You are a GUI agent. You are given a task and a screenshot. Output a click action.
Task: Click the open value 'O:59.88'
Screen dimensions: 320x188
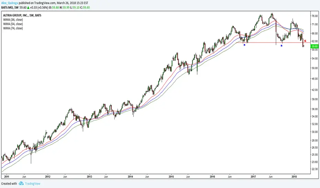54,8
